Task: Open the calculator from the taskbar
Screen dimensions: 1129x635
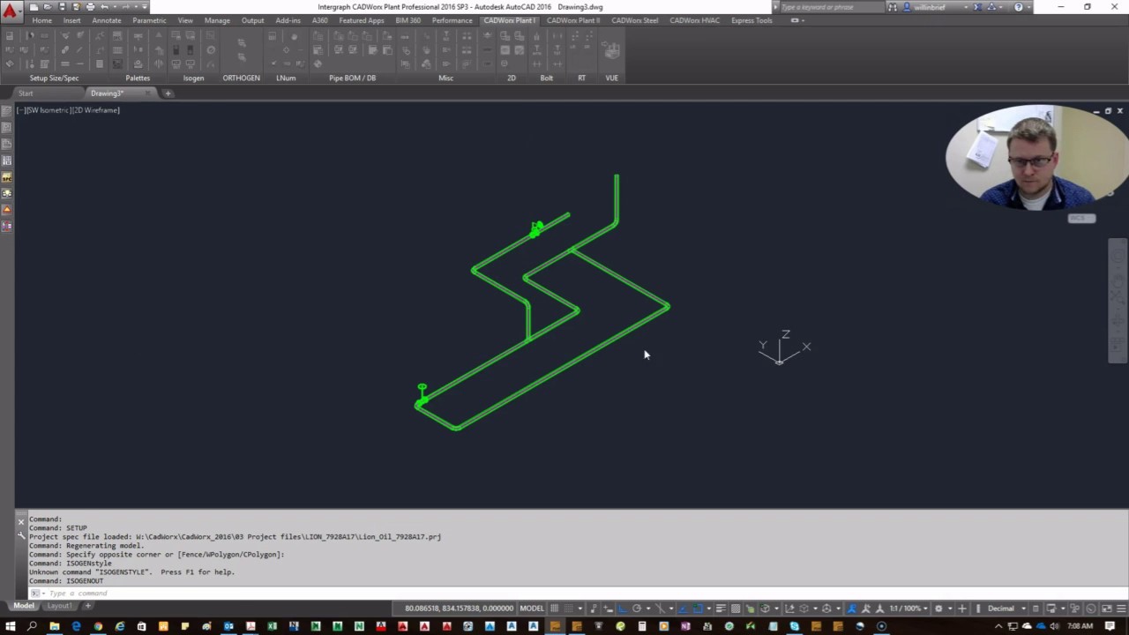Action: point(641,626)
